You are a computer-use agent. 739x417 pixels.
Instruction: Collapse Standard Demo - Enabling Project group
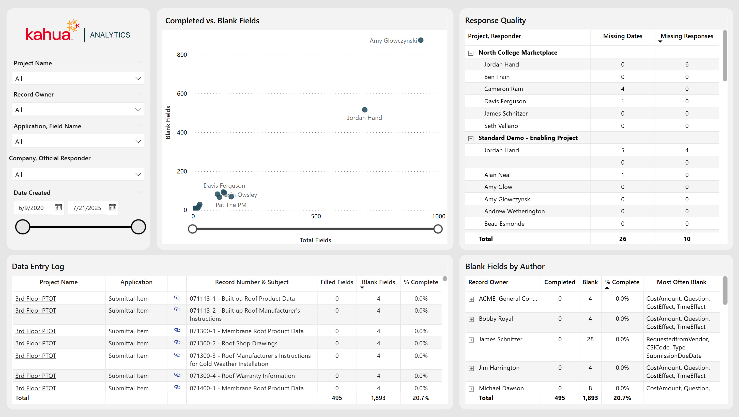pos(471,138)
